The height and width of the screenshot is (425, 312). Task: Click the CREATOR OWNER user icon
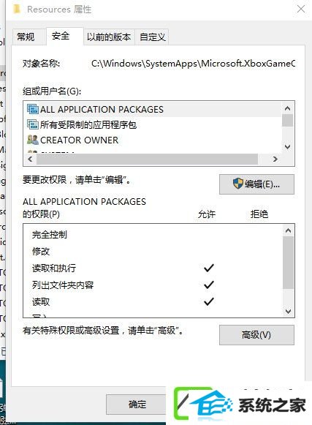tap(33, 140)
